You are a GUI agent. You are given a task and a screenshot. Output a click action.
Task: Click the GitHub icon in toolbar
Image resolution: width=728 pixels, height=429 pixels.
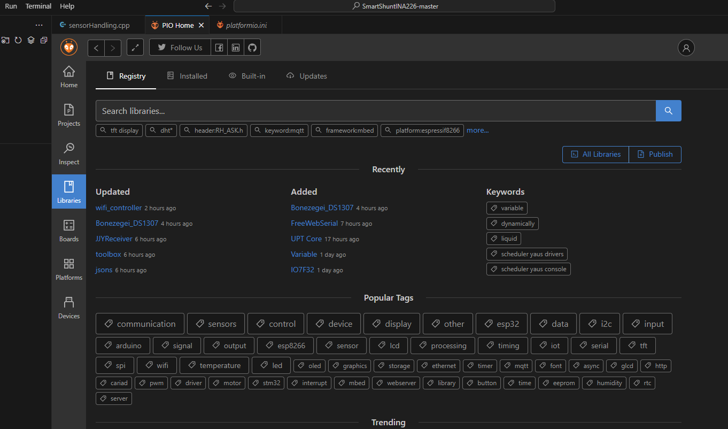(252, 48)
